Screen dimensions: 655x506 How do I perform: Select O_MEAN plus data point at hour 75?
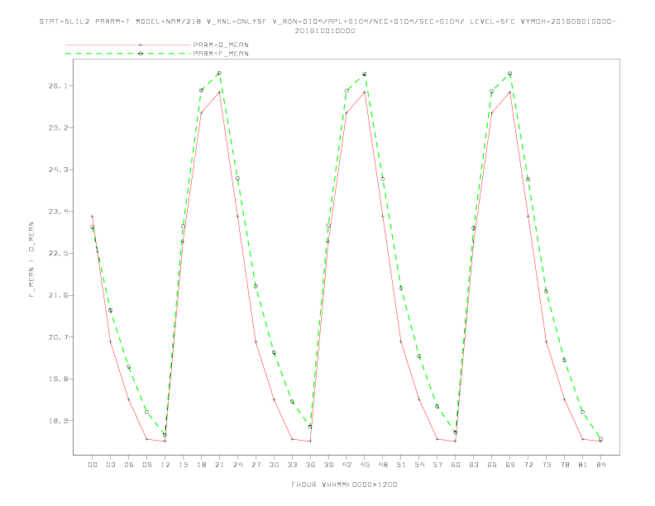click(x=547, y=341)
